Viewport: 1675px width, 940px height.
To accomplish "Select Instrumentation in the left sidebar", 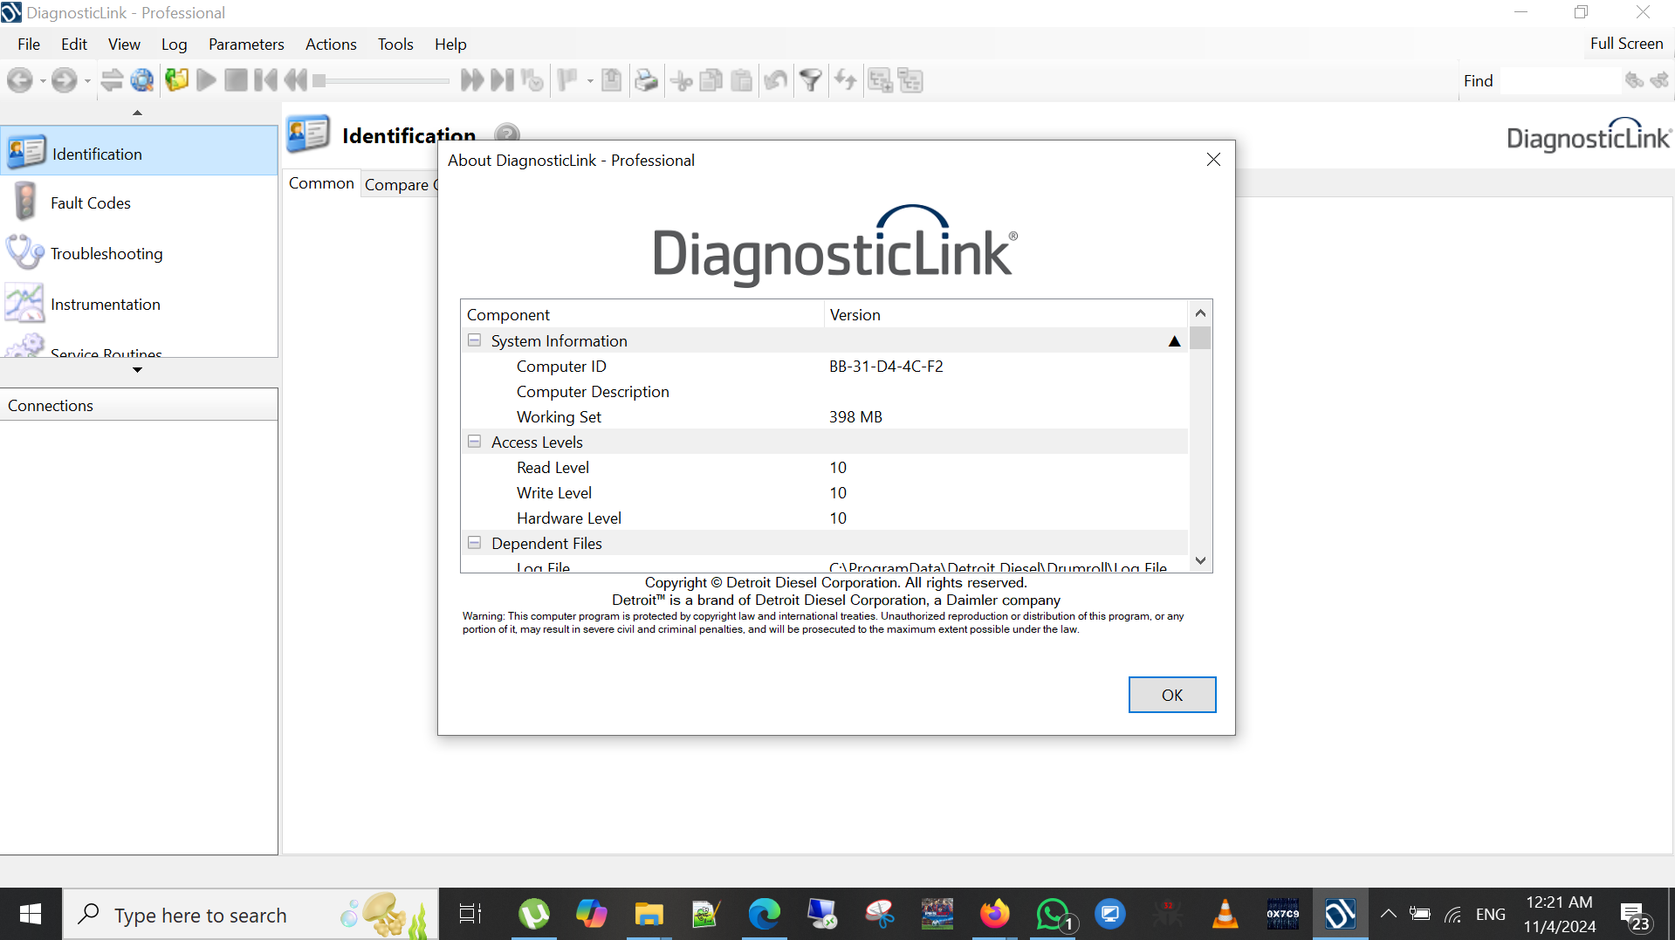I will (106, 305).
